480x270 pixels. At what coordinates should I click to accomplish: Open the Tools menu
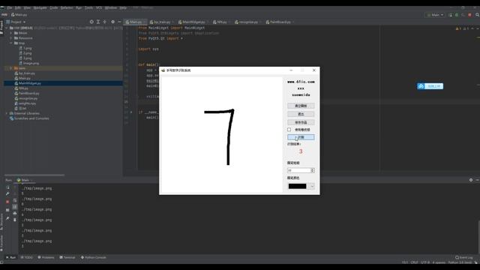[88, 7]
